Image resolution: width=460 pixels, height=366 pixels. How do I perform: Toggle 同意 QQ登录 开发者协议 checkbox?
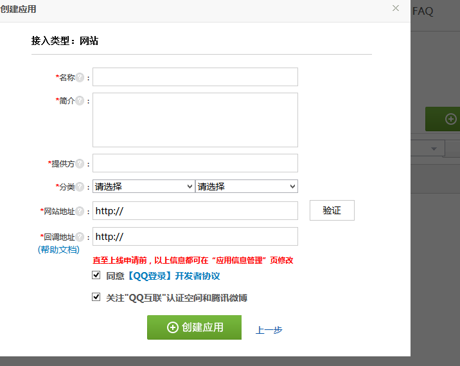point(96,275)
